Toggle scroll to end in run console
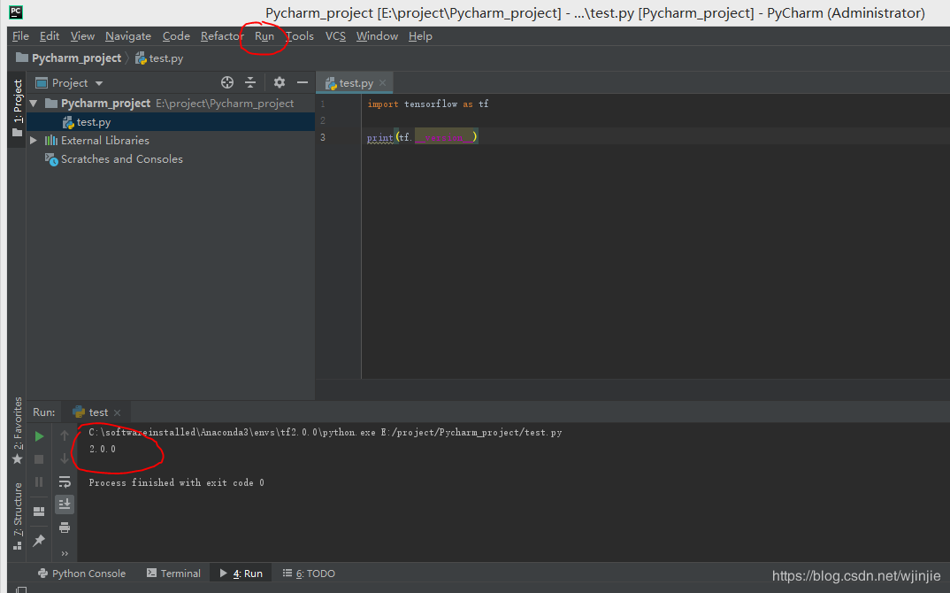Screen dimensions: 950x593 pyautogui.click(x=65, y=504)
